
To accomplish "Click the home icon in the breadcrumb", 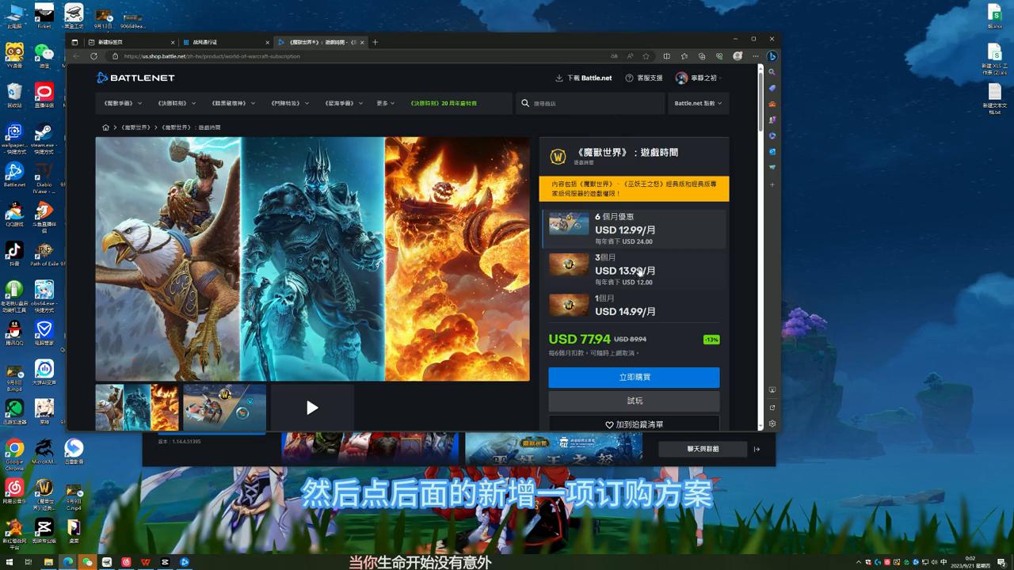I will tap(105, 127).
